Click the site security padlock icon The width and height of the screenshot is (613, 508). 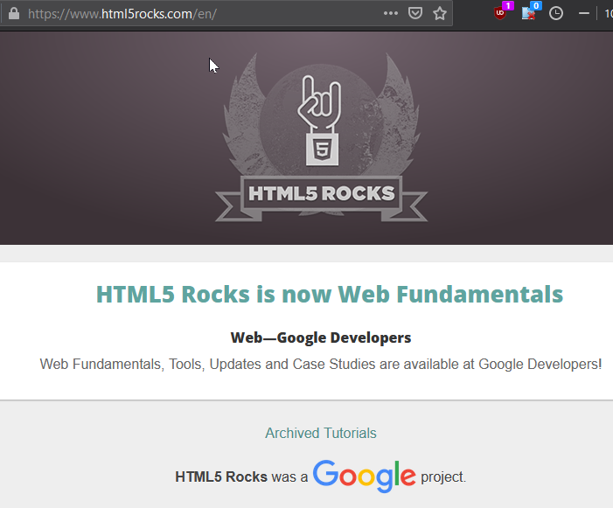[14, 14]
